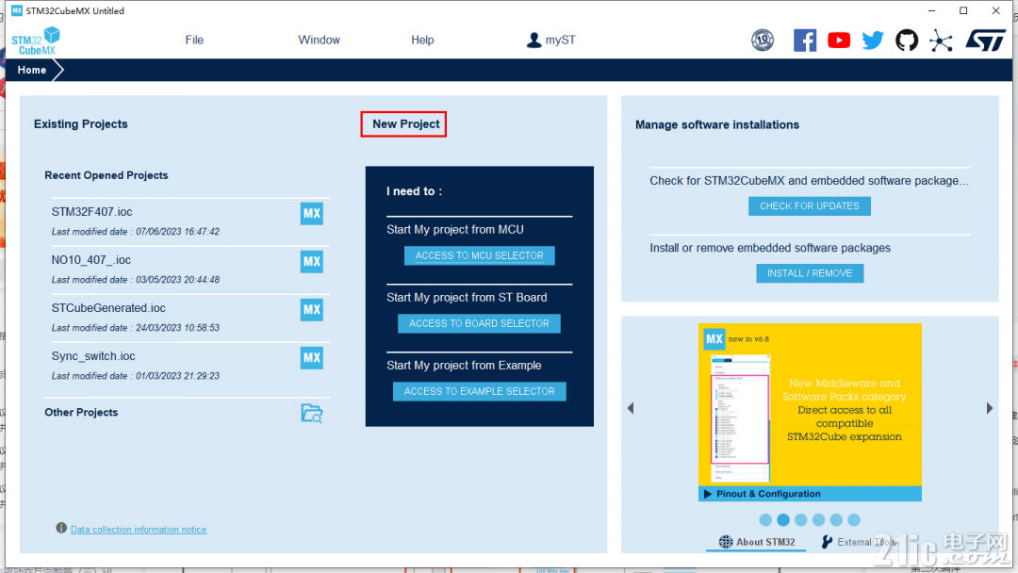Maximize the STM32CubeMX window
1018x573 pixels.
(x=963, y=11)
